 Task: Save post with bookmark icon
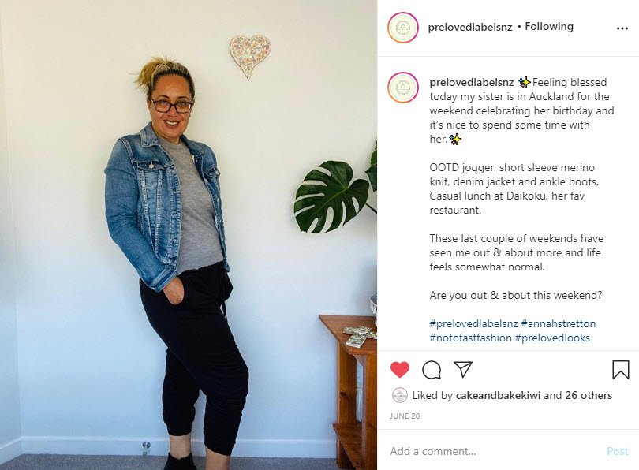[x=620, y=369]
